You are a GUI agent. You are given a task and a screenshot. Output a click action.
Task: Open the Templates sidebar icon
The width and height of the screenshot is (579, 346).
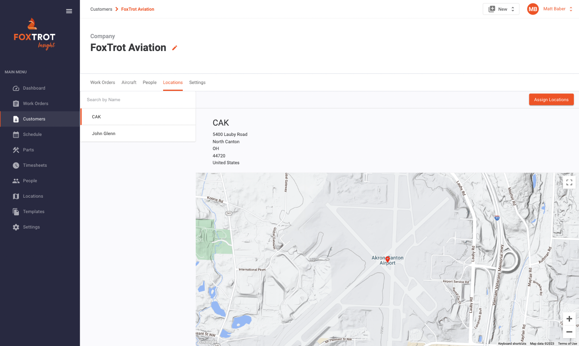coord(15,211)
